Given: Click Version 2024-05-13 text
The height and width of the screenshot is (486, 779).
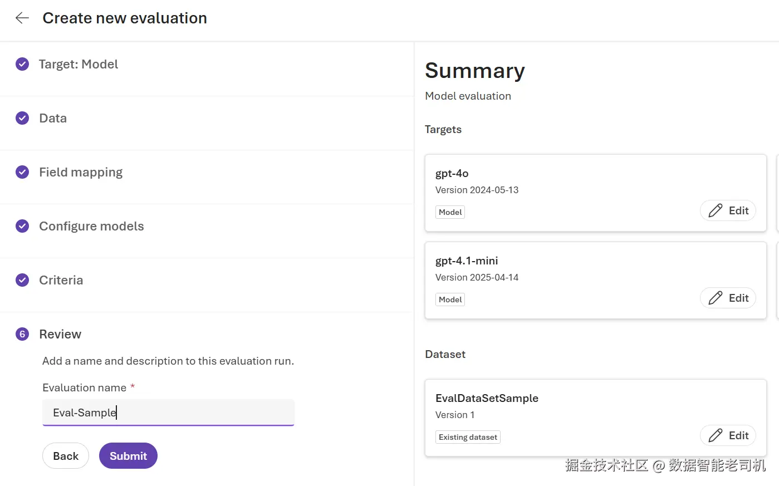Looking at the screenshot, I should click(x=477, y=190).
